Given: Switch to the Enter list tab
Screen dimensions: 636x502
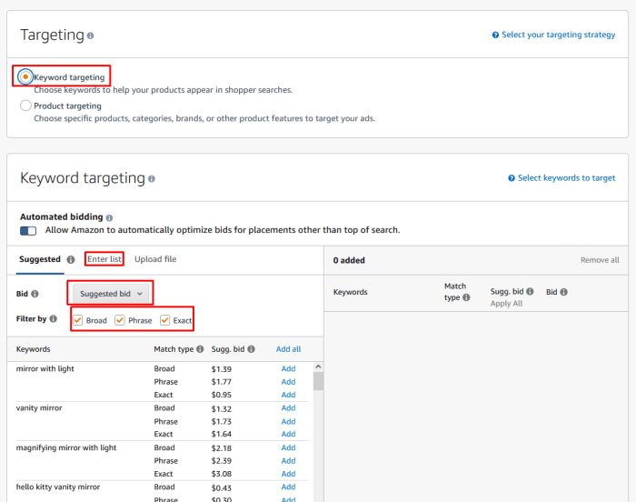Looking at the screenshot, I should (x=104, y=259).
